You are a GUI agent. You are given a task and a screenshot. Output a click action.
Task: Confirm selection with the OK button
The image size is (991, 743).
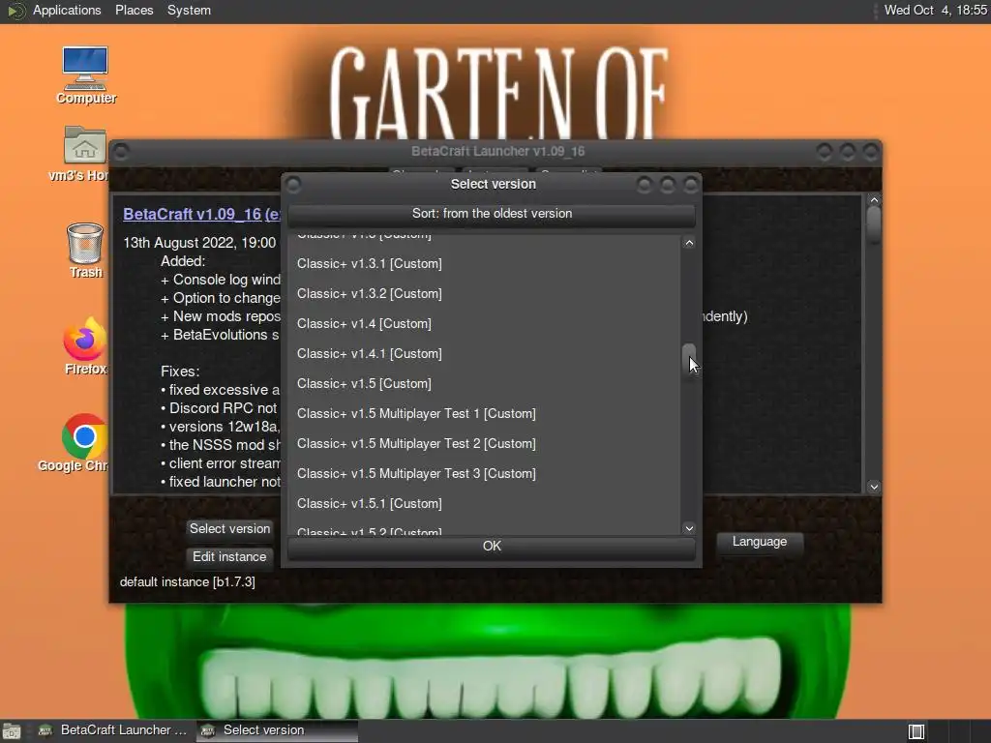pyautogui.click(x=492, y=547)
